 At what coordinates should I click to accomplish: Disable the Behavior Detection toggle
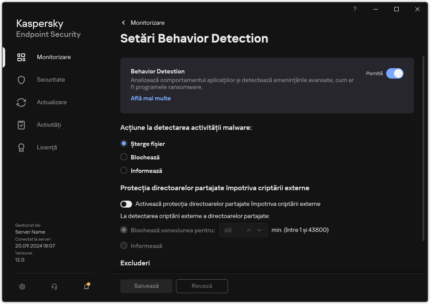tap(395, 73)
